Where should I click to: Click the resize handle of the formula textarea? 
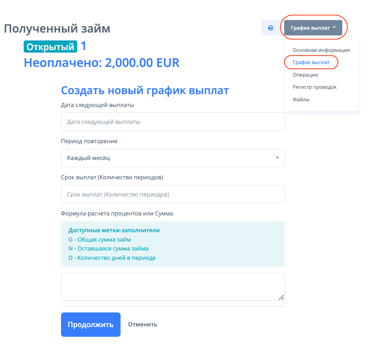coord(281,297)
